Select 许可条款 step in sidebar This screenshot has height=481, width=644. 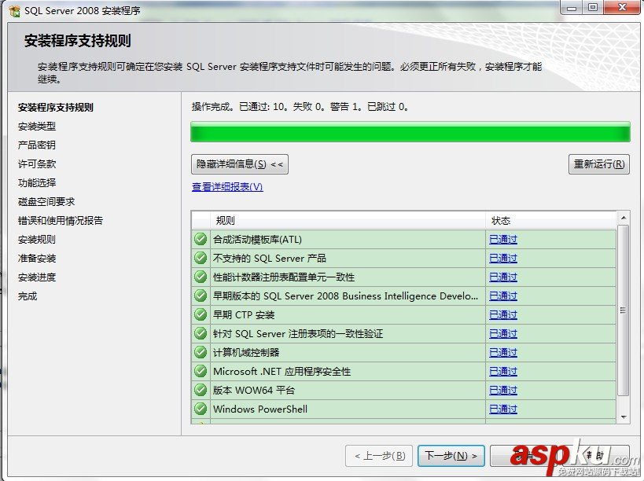click(x=37, y=164)
